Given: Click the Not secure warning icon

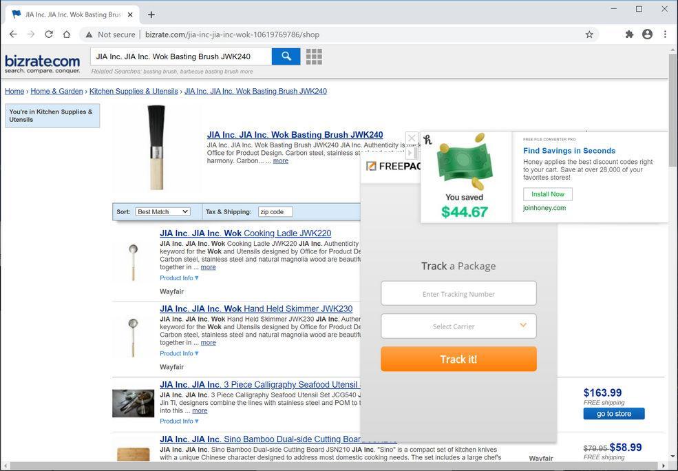Looking at the screenshot, I should point(89,34).
